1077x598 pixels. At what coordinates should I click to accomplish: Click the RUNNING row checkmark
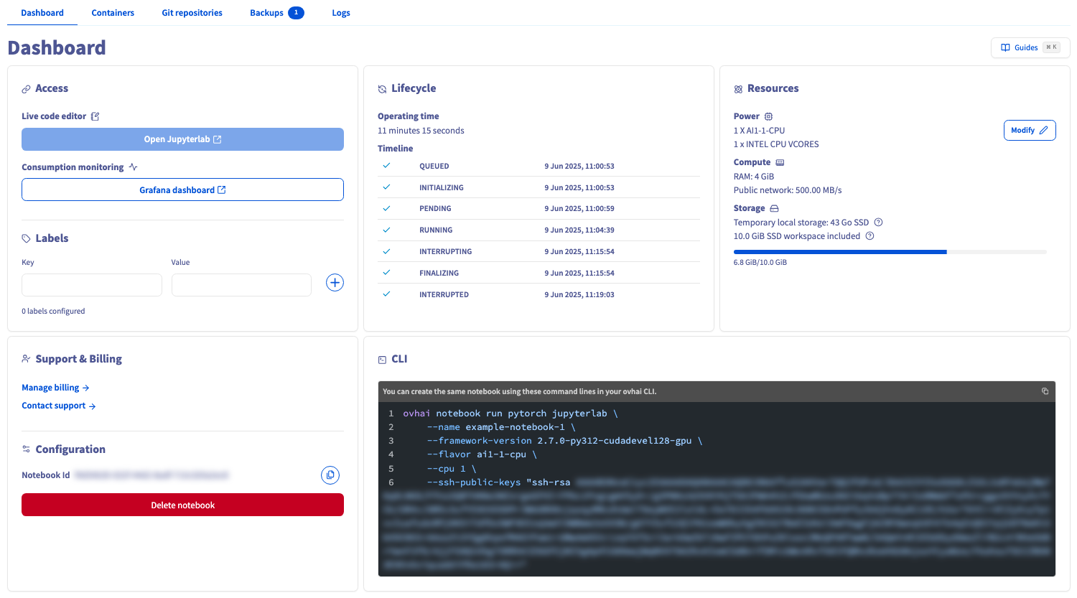point(386,230)
